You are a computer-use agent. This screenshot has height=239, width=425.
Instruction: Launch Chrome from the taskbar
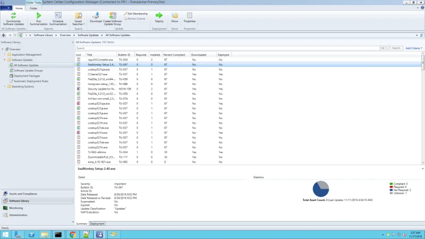click(73, 234)
